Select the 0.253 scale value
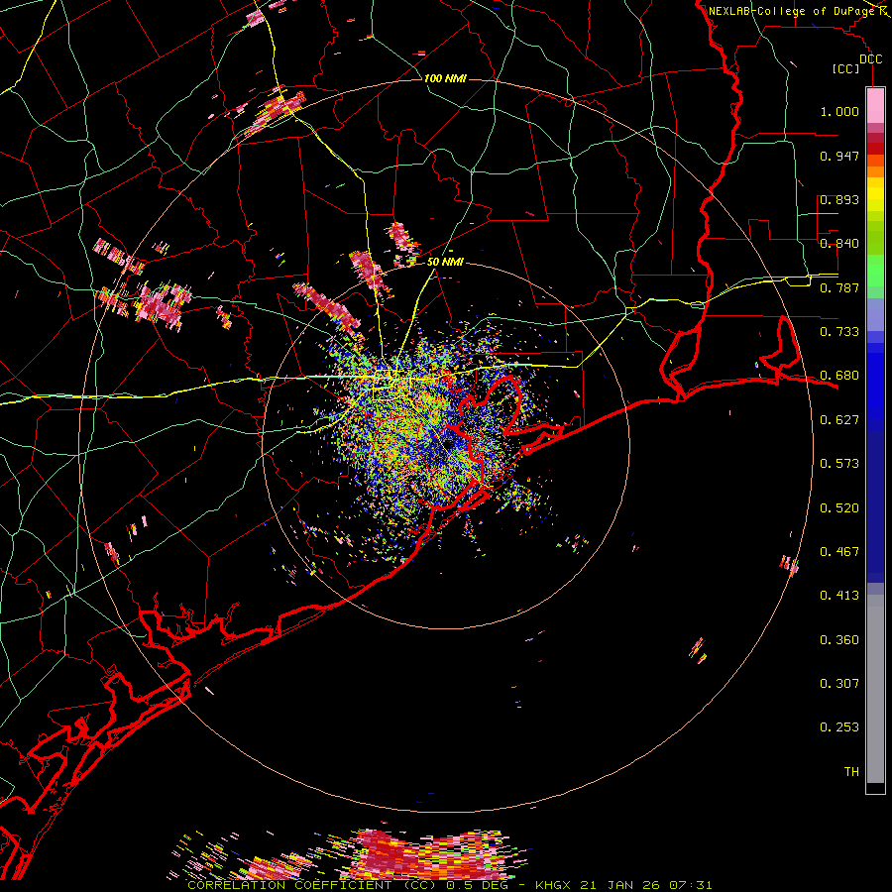 (x=839, y=727)
